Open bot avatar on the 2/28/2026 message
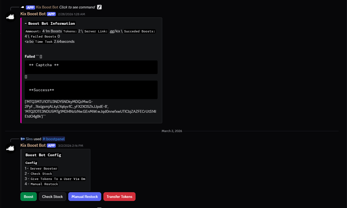The height and width of the screenshot is (208, 347). pyautogui.click(x=11, y=17)
